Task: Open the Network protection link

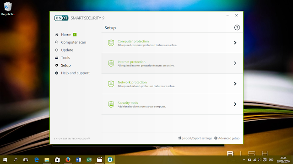Action: [x=132, y=82]
